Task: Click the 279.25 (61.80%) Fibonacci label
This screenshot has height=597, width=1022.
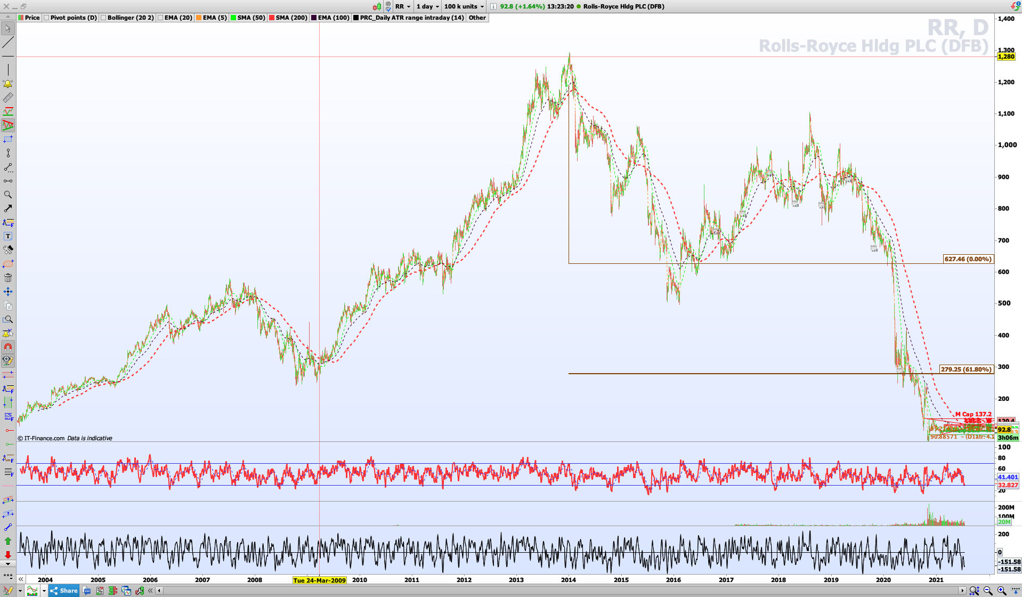Action: 966,369
